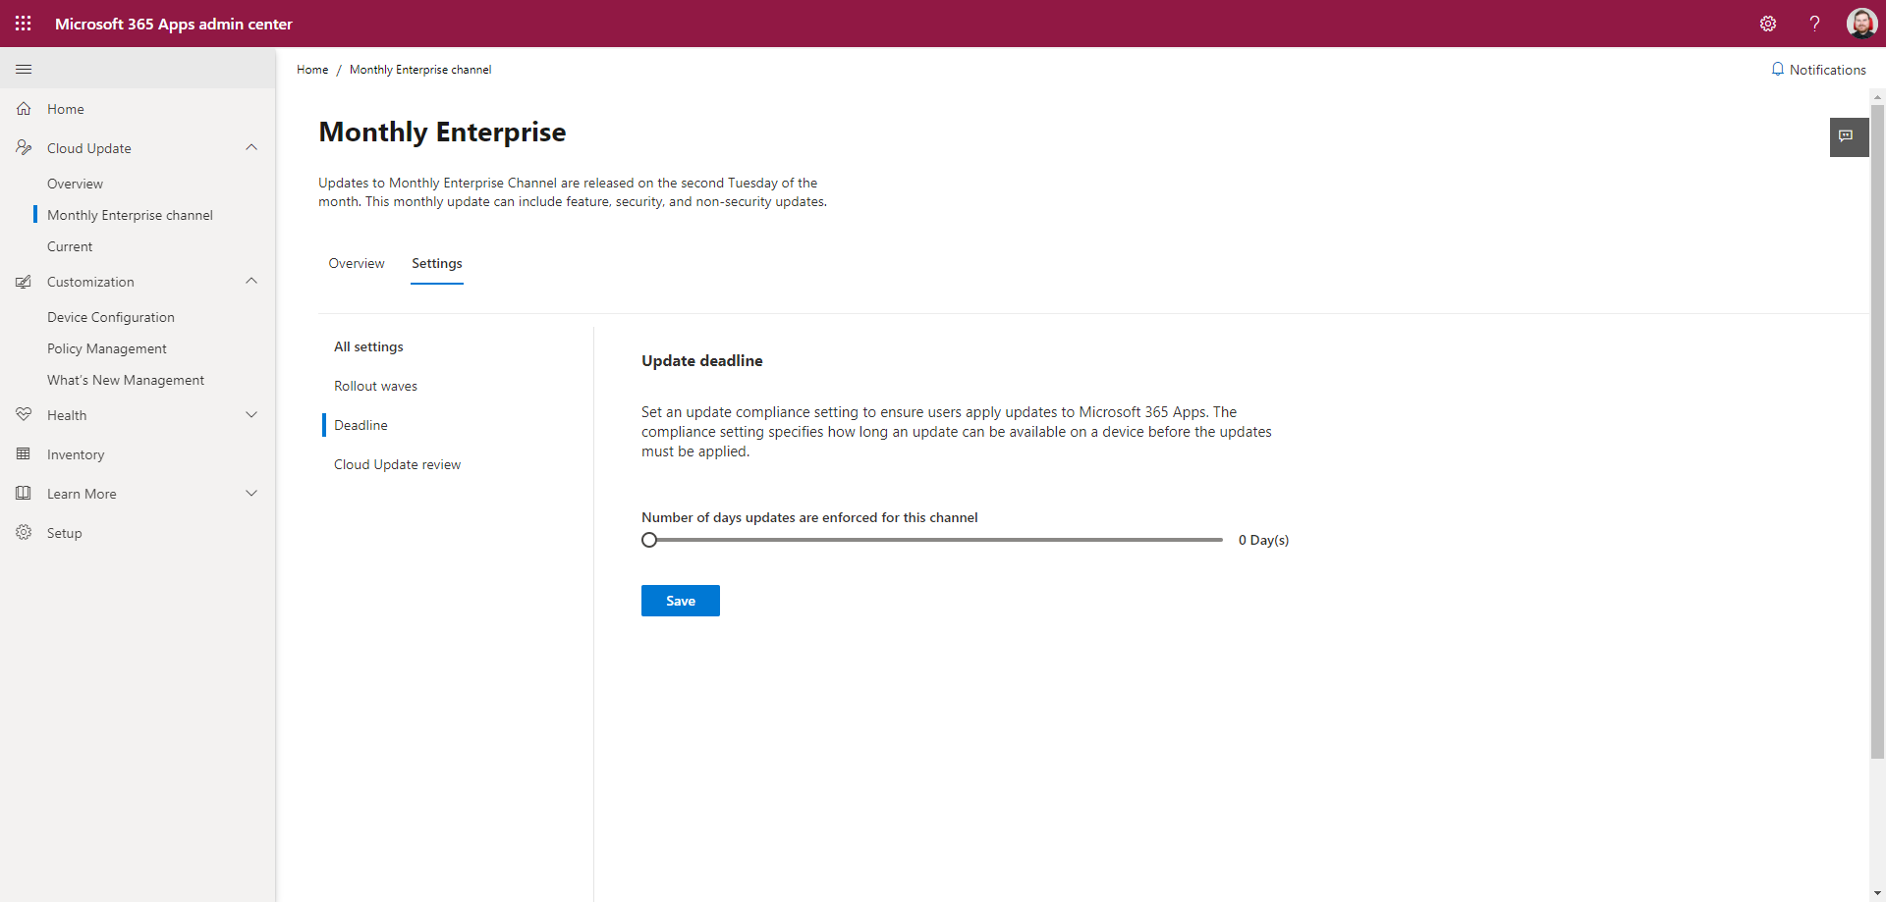Open Setup from the sidebar gear icon
The height and width of the screenshot is (902, 1886).
(x=24, y=532)
